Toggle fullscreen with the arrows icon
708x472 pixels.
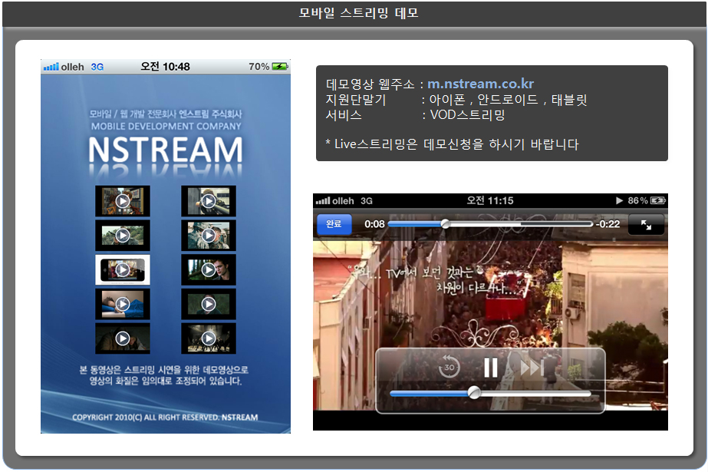(x=646, y=224)
